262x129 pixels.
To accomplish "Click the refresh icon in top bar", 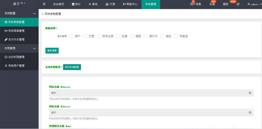I will tap(238, 4).
